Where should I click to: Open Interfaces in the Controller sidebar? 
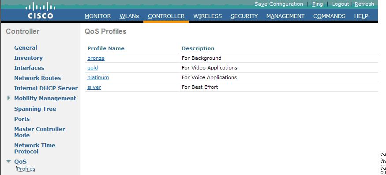point(29,68)
